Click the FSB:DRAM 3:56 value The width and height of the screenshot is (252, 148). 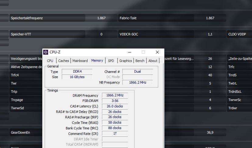click(115, 101)
